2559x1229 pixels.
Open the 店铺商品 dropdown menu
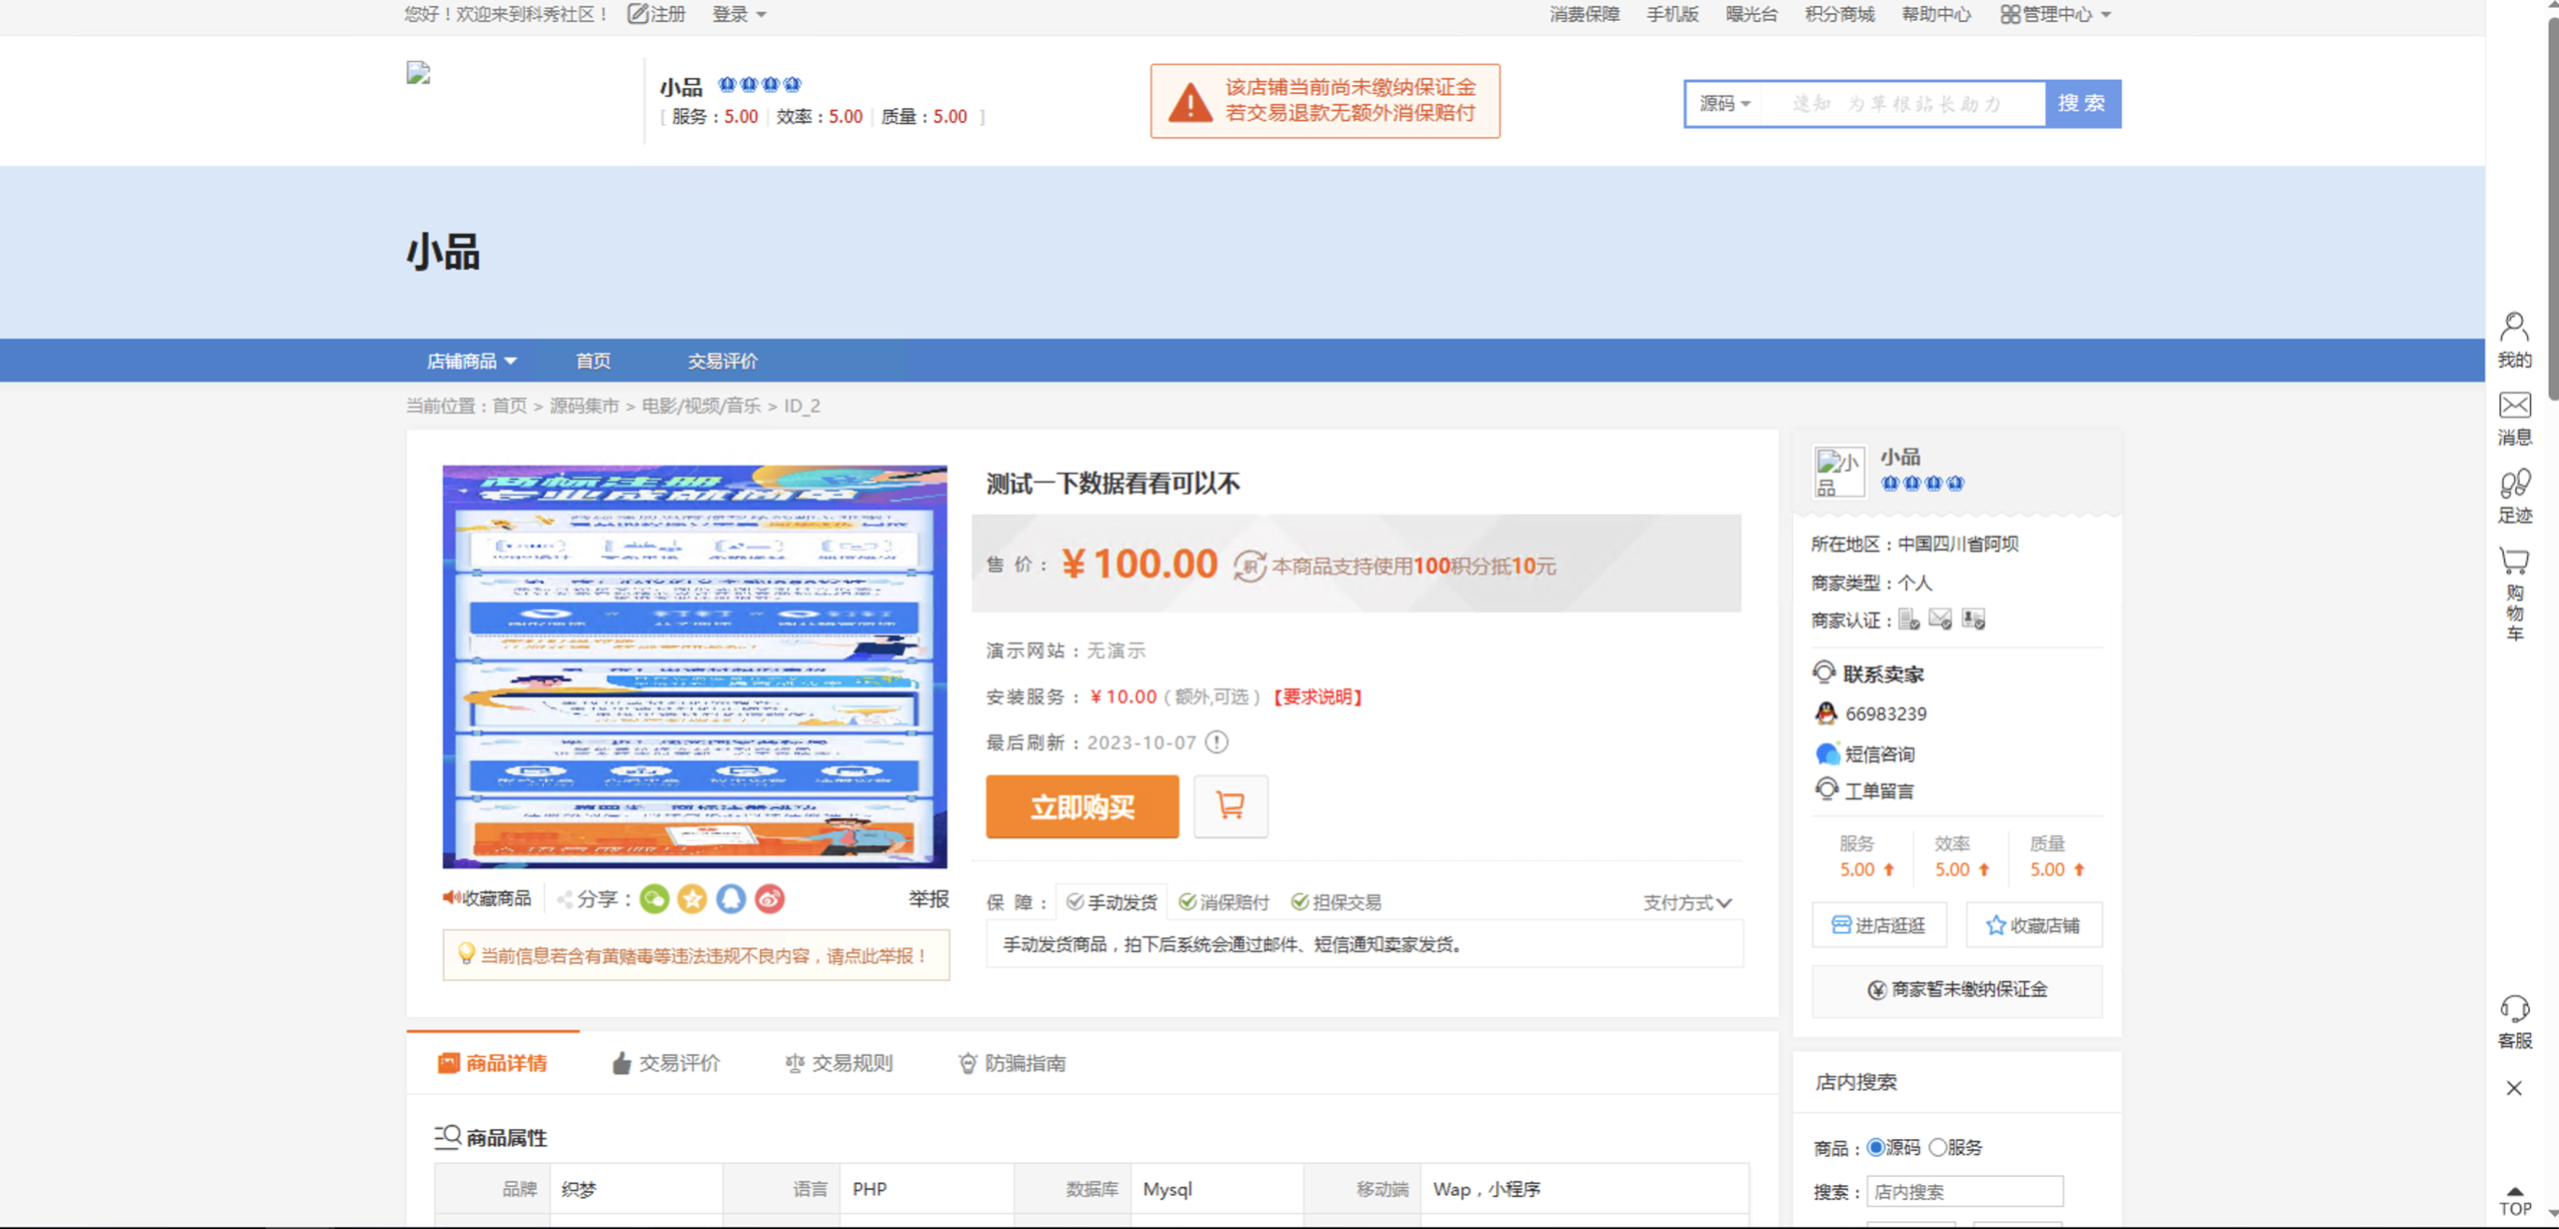471,361
